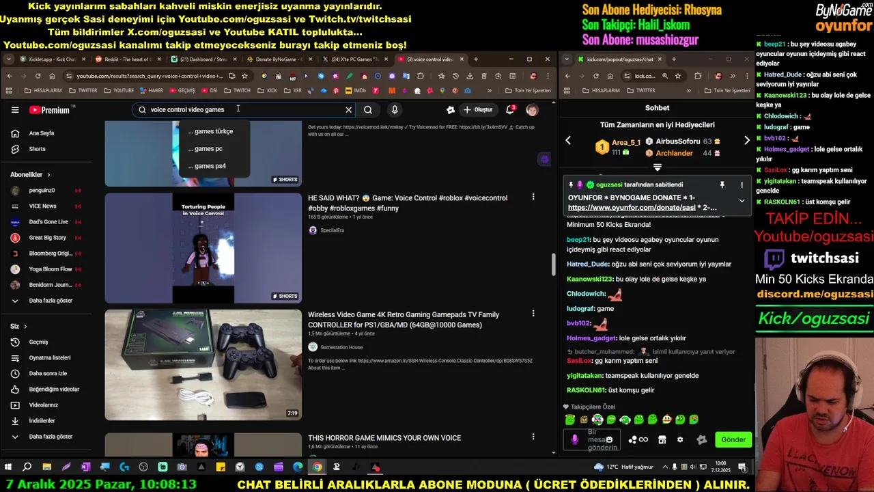Open the YouTube hamburger guide menu
This screenshot has height=492, width=874.
click(15, 109)
